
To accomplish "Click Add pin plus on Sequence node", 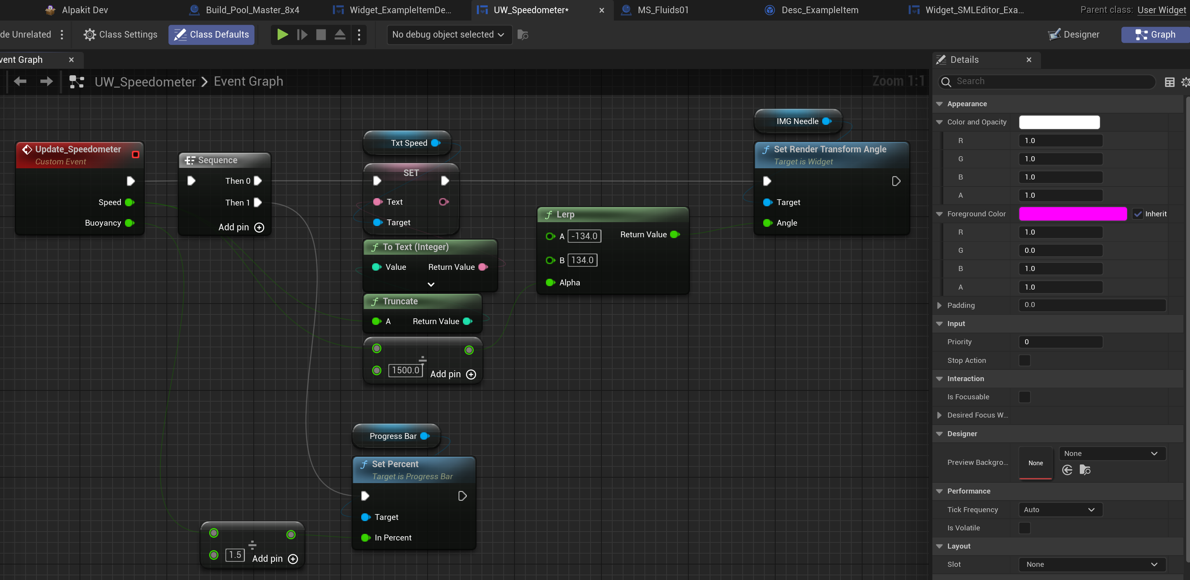I will pyautogui.click(x=260, y=228).
